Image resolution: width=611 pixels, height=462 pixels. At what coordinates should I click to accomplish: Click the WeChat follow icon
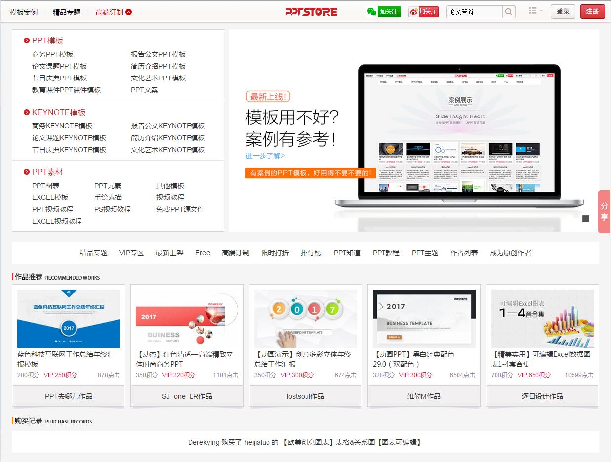(383, 12)
